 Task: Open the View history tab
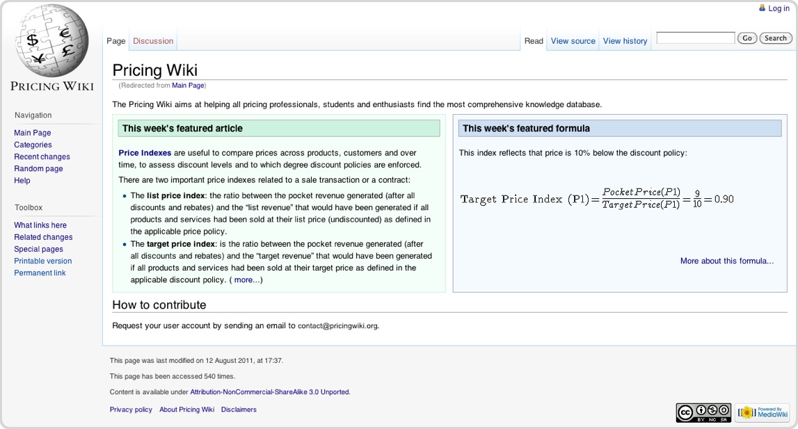(x=625, y=41)
